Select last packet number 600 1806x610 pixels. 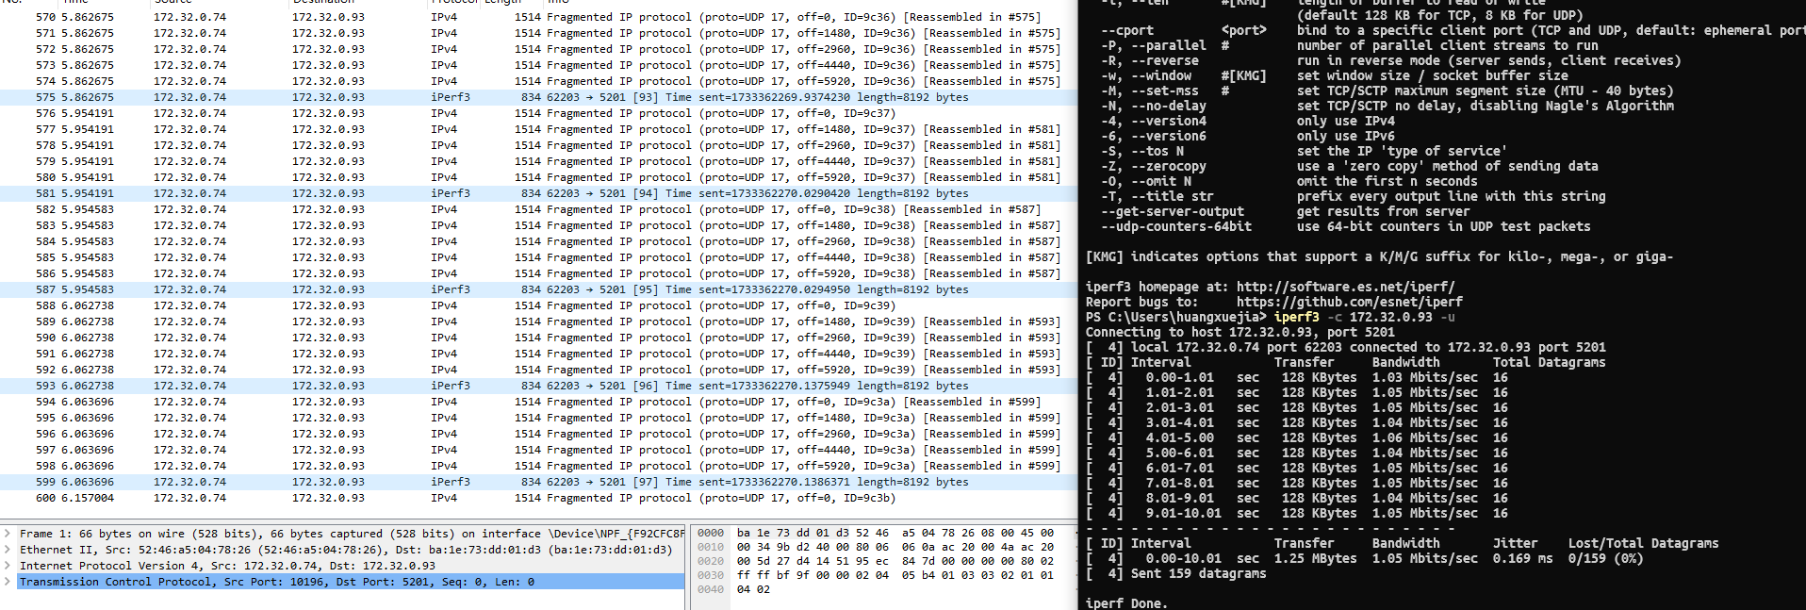click(538, 498)
